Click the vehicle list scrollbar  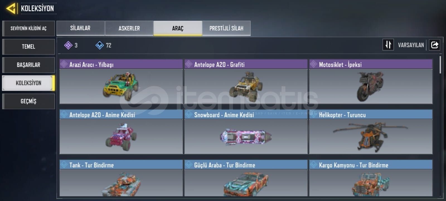(x=440, y=65)
